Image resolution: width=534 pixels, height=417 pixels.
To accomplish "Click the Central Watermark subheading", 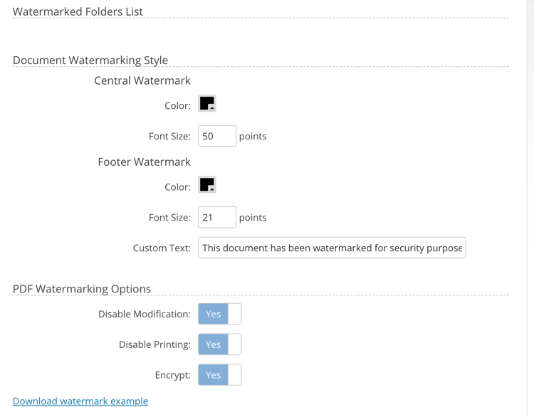I will click(142, 80).
